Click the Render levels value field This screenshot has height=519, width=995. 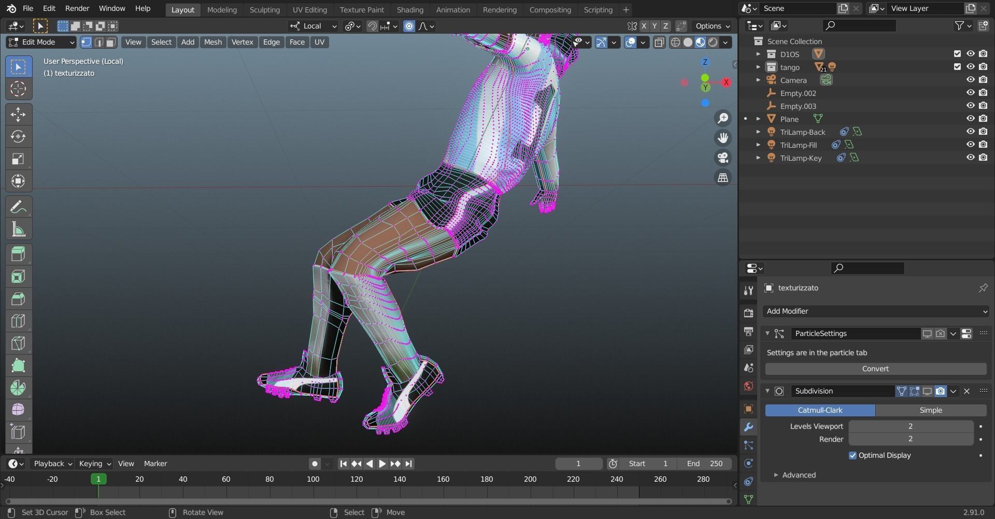(x=911, y=439)
